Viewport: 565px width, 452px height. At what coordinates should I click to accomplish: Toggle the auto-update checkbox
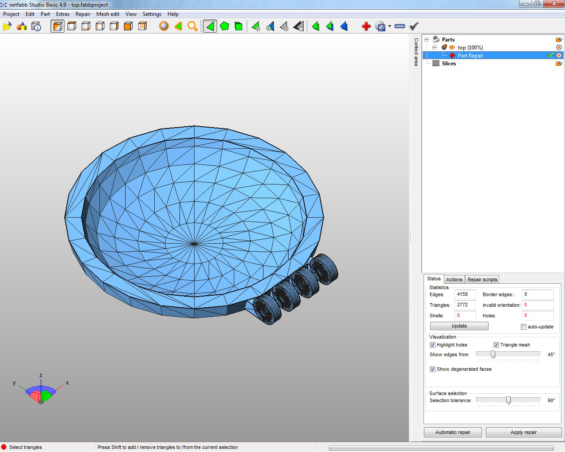(523, 327)
